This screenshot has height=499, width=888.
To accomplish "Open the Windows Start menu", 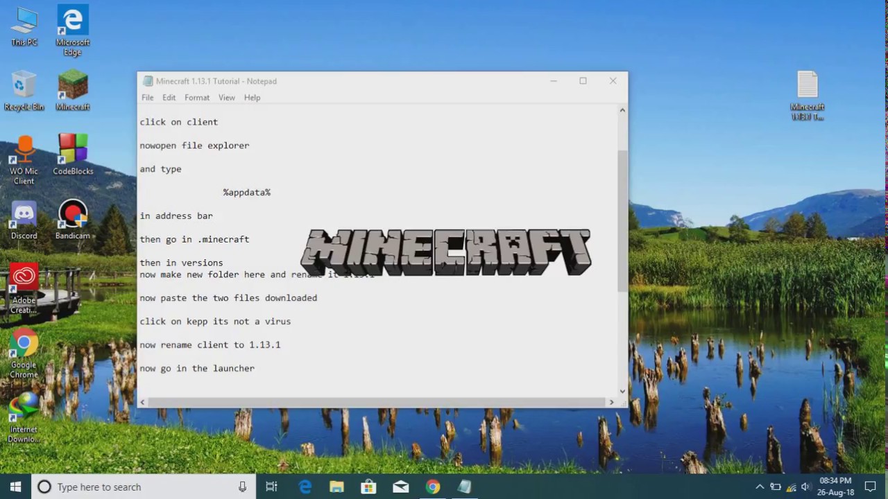I will 15,487.
